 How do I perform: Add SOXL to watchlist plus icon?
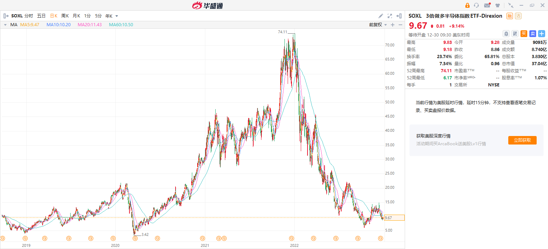tap(542, 34)
